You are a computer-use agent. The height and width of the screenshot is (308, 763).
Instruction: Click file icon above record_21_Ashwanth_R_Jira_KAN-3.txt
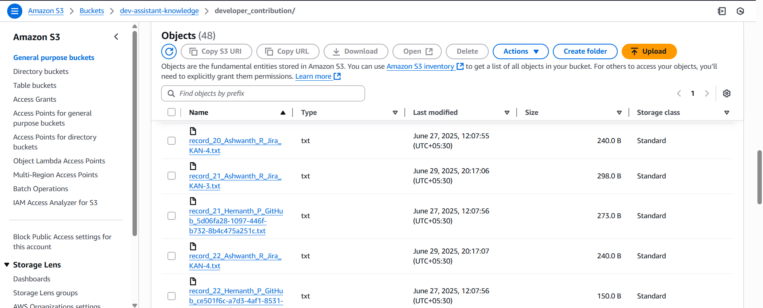click(x=193, y=166)
